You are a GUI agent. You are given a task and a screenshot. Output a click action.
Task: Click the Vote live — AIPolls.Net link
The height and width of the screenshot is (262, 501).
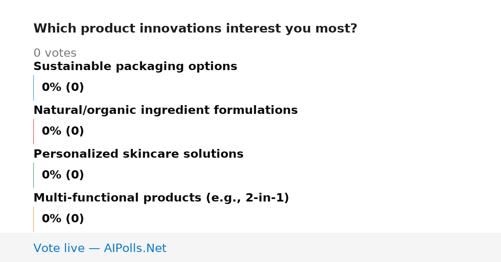[x=100, y=248]
